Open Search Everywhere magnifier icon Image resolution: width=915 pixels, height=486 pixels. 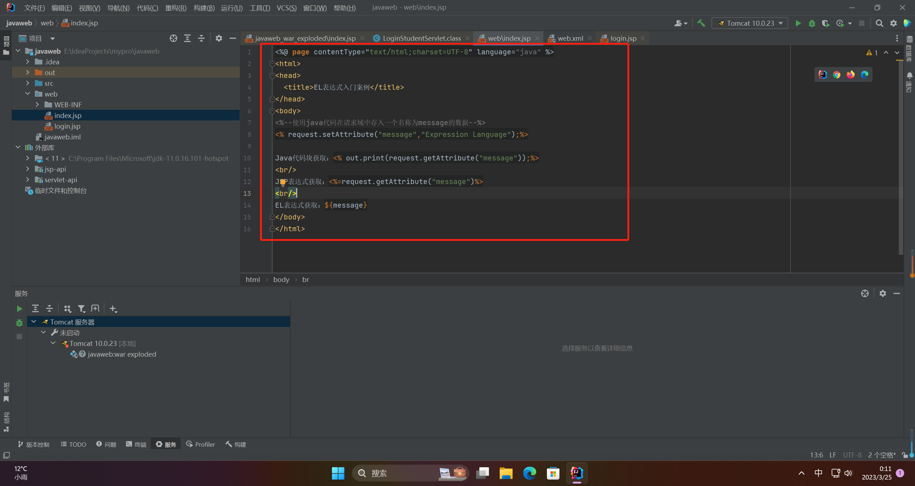point(879,23)
